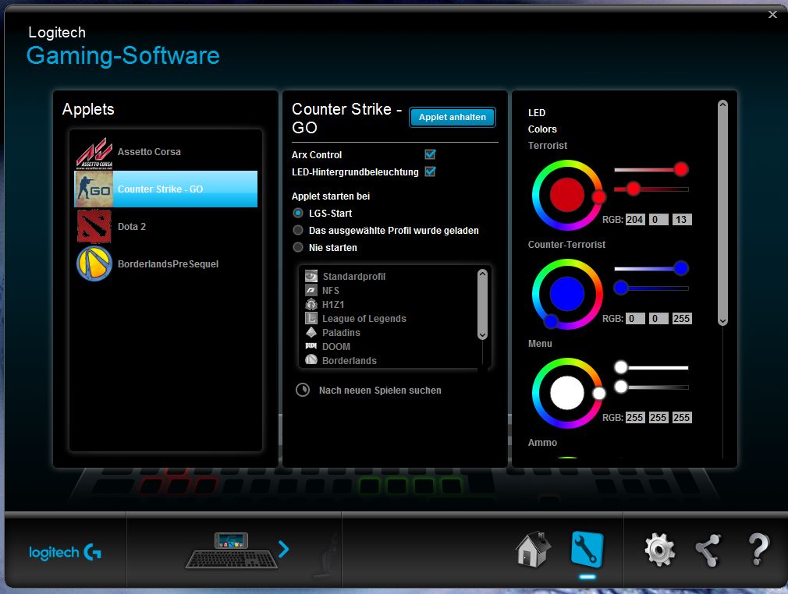Click the Borderlands profile icon
788x594 pixels.
(x=311, y=359)
